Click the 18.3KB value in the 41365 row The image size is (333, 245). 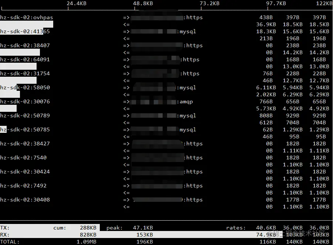tap(266, 32)
